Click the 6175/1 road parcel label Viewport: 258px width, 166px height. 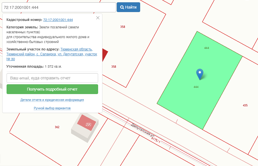coord(156,140)
